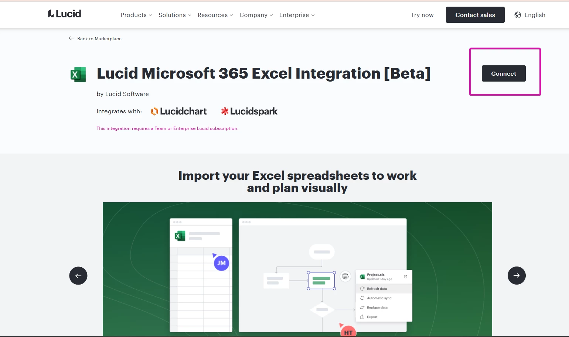Click the Connect button

504,73
